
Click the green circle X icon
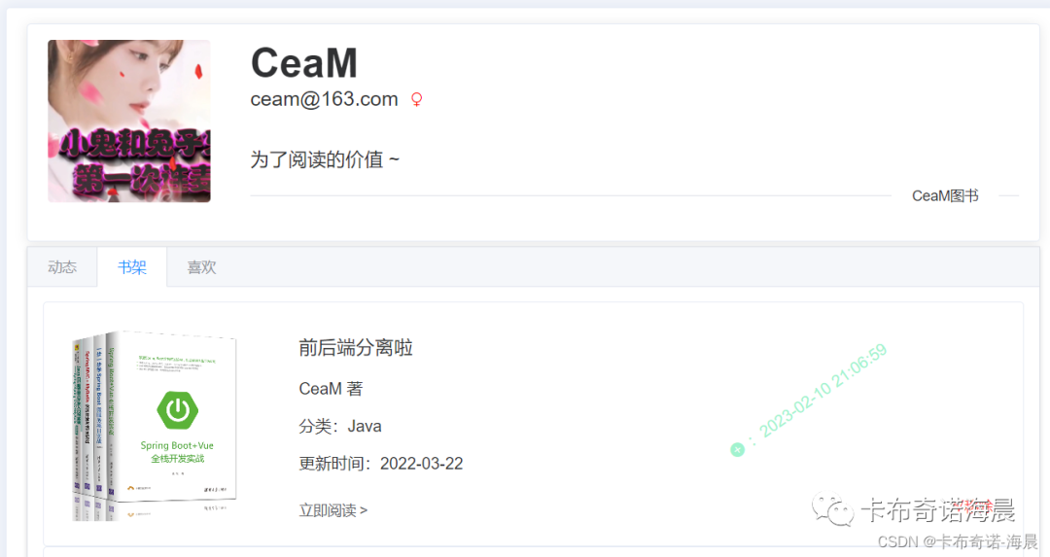737,450
